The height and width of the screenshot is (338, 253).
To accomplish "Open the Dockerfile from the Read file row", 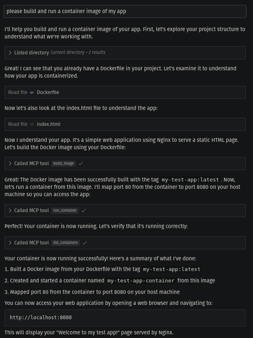I will tap(48, 92).
